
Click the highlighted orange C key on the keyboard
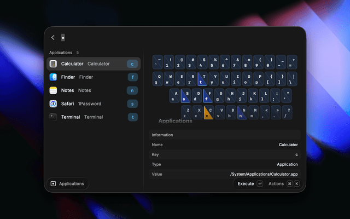(209, 113)
